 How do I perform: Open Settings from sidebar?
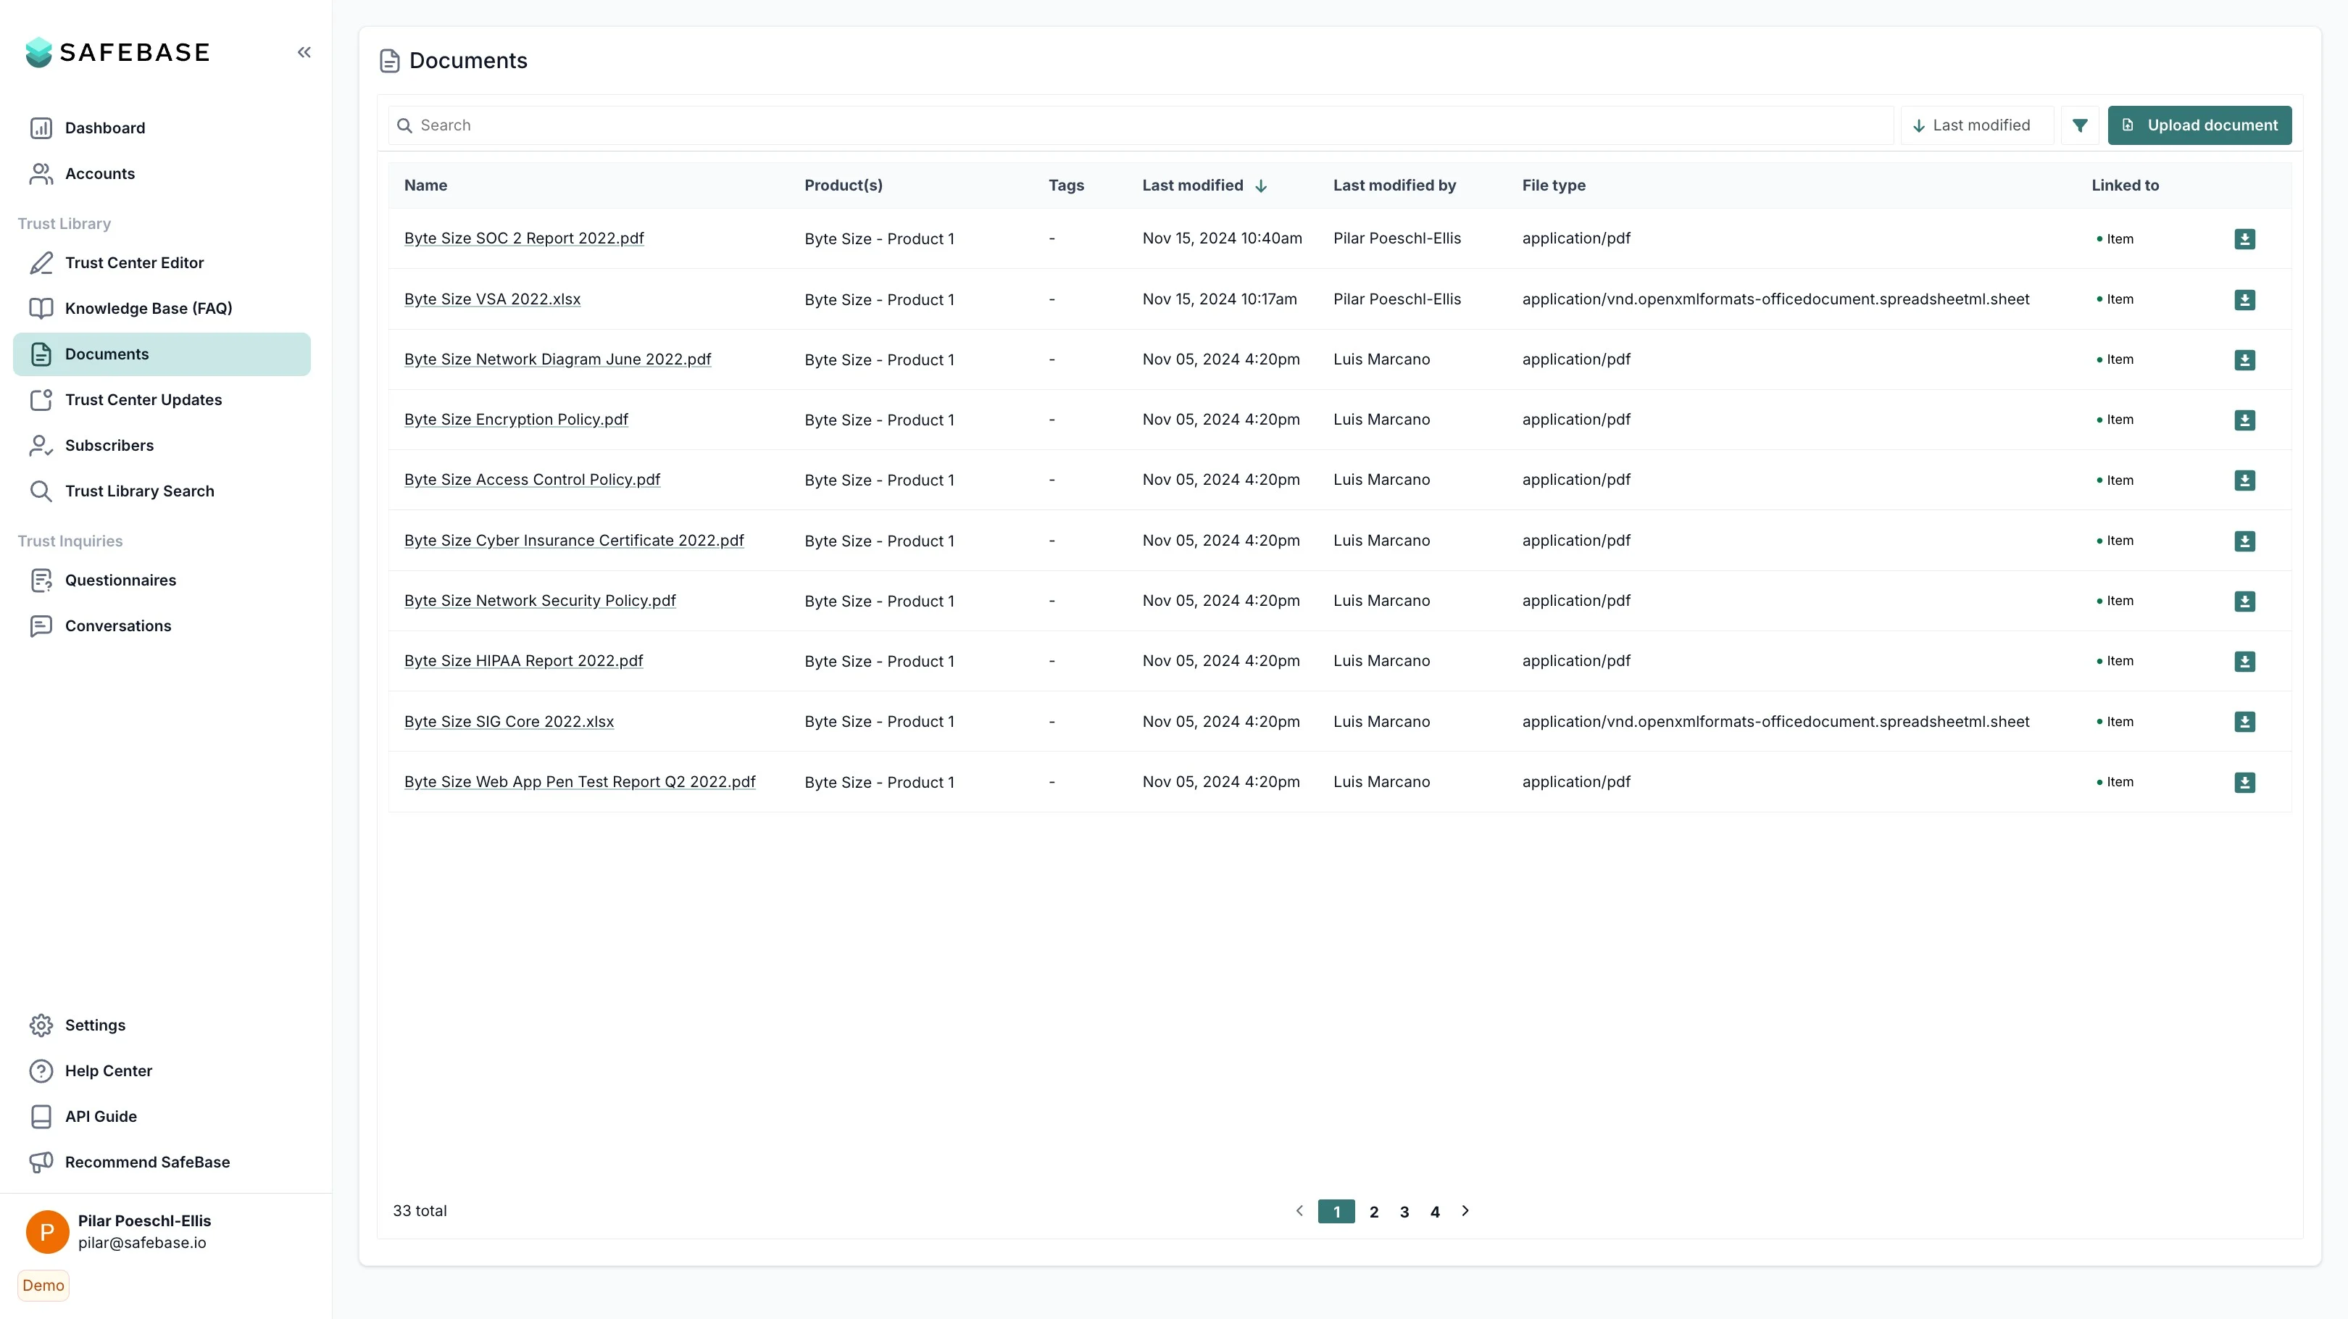pos(95,1025)
